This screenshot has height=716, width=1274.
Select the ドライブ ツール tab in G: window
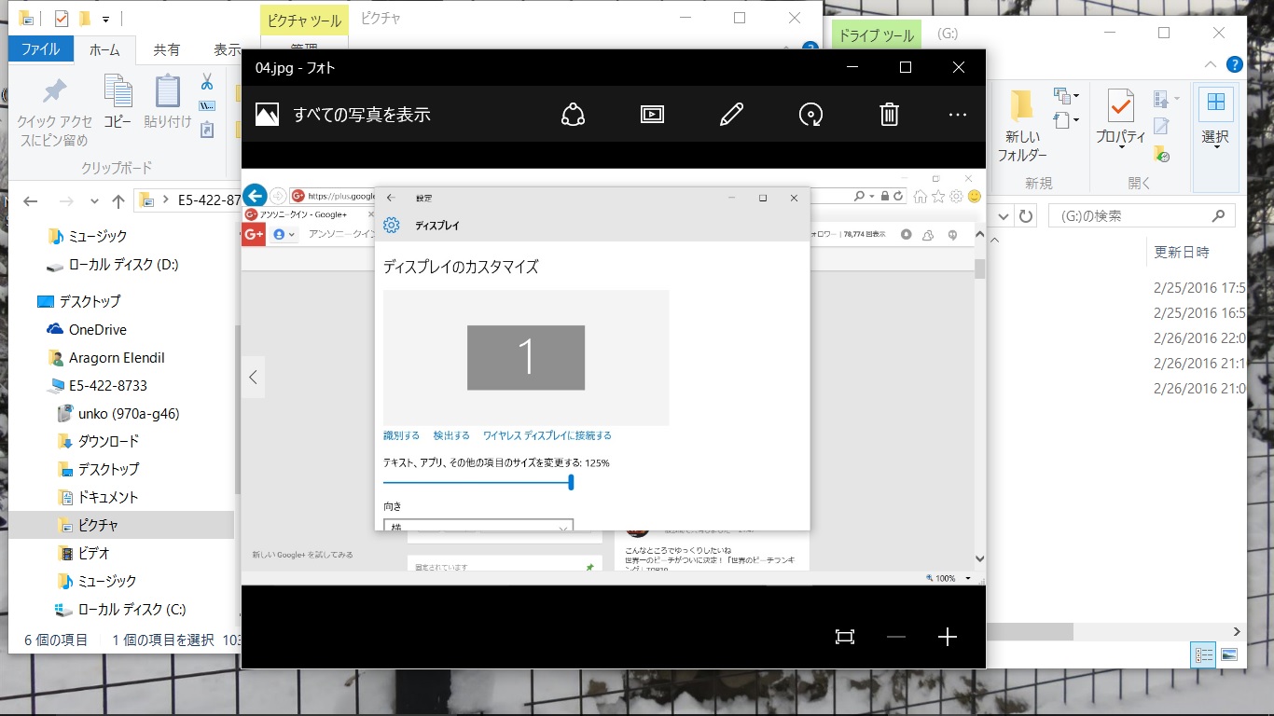(876, 35)
